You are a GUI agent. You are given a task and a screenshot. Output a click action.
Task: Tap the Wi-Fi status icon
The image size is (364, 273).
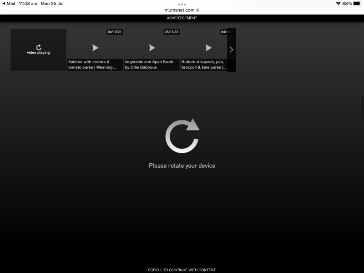[x=338, y=4]
